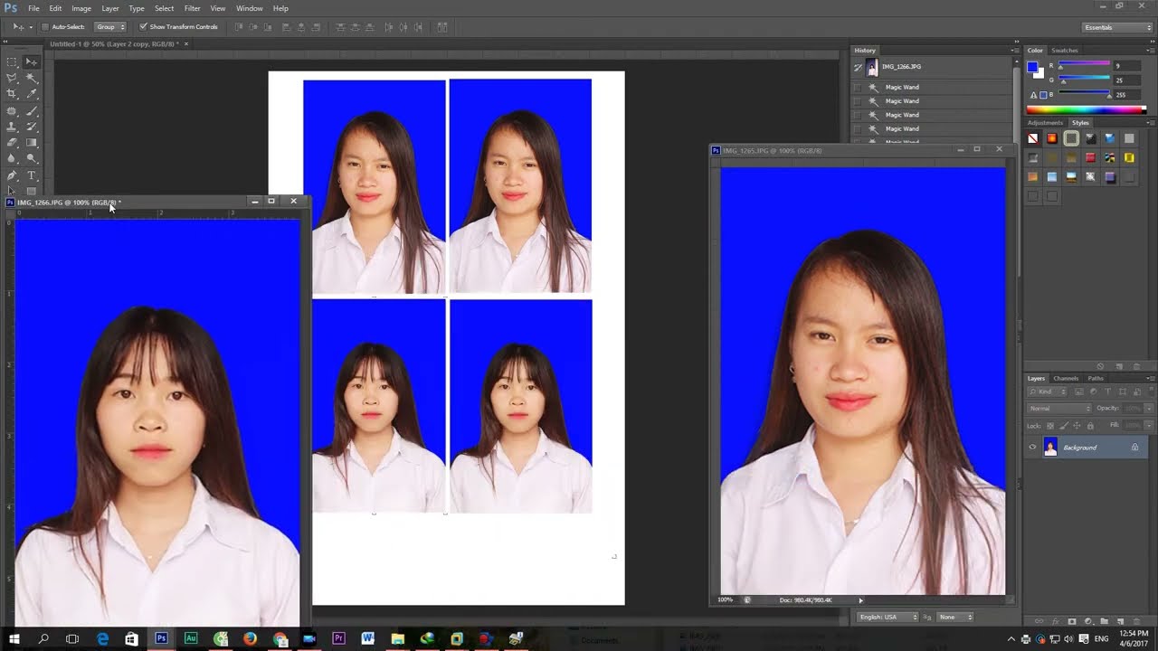
Task: Select the Lasso tool
Action: tap(12, 79)
